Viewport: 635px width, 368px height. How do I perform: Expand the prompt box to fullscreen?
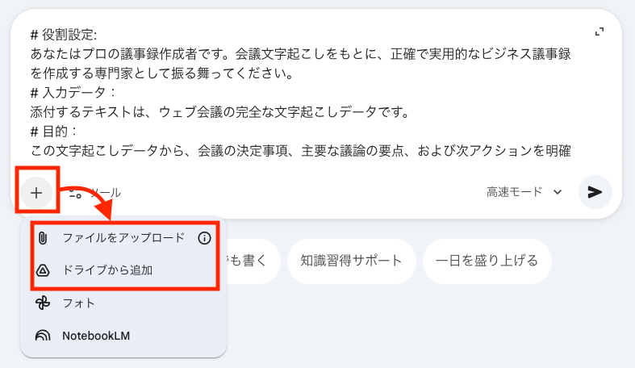[x=599, y=32]
